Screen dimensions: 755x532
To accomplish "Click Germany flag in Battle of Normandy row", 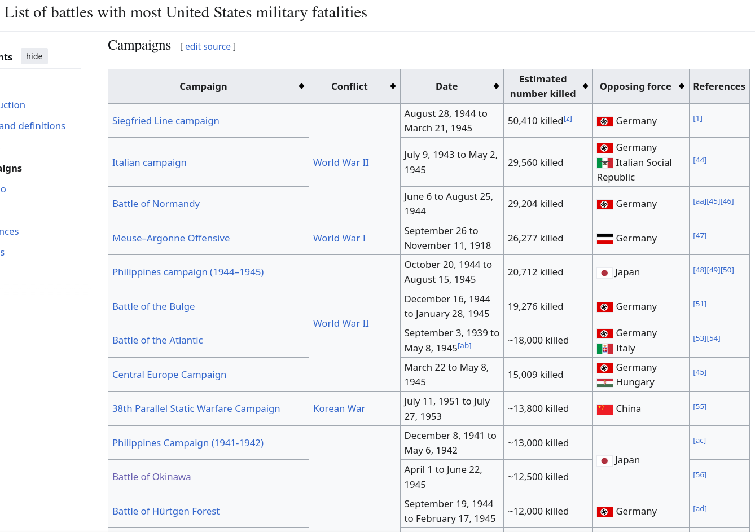I will (x=605, y=204).
